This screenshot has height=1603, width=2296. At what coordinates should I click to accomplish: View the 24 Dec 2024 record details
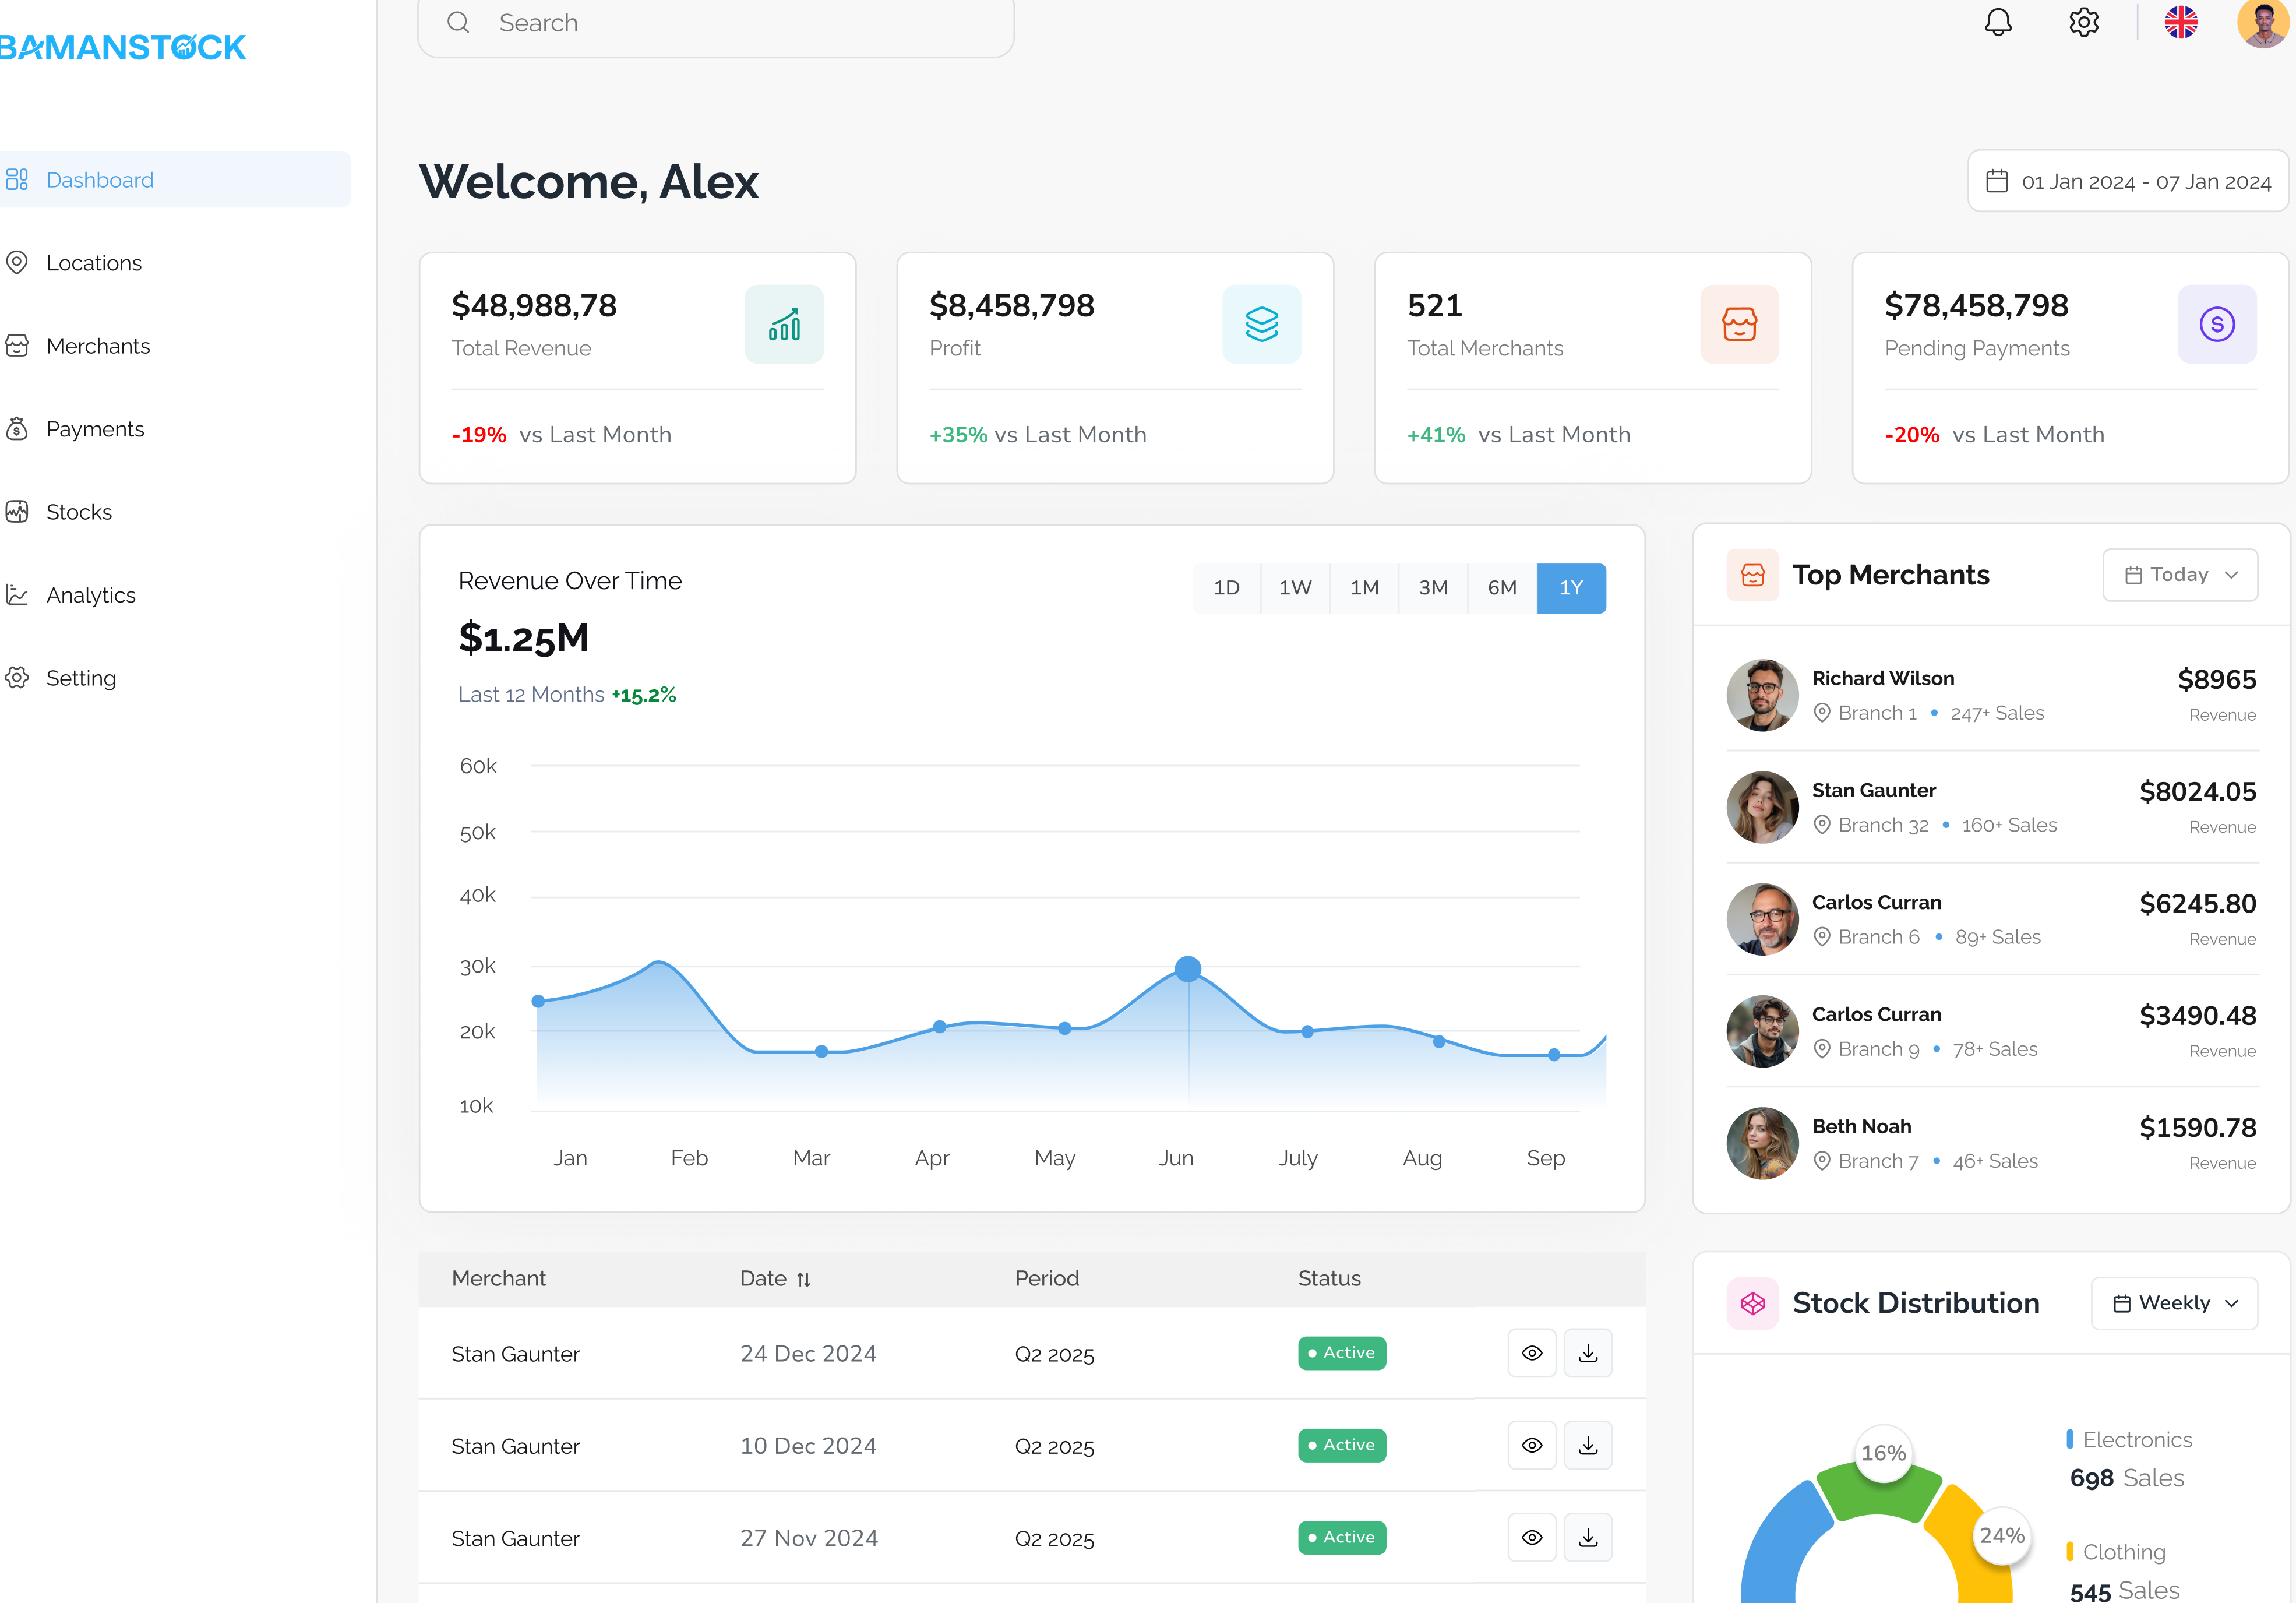pyautogui.click(x=1532, y=1353)
